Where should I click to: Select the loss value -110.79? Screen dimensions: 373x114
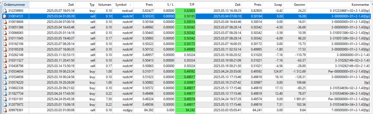[300, 55]
